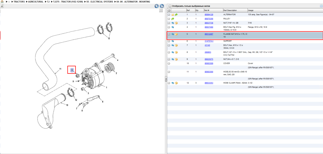Enable 'Отобразить только выбранные метки' checkbox
Image resolution: width=323 pixels, height=154 pixels.
(170, 6)
